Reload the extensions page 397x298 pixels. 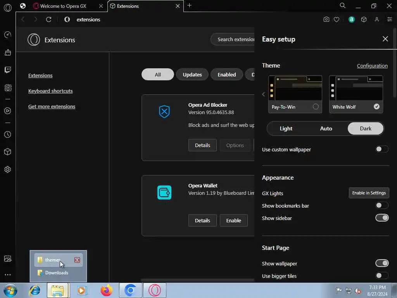[x=48, y=19]
